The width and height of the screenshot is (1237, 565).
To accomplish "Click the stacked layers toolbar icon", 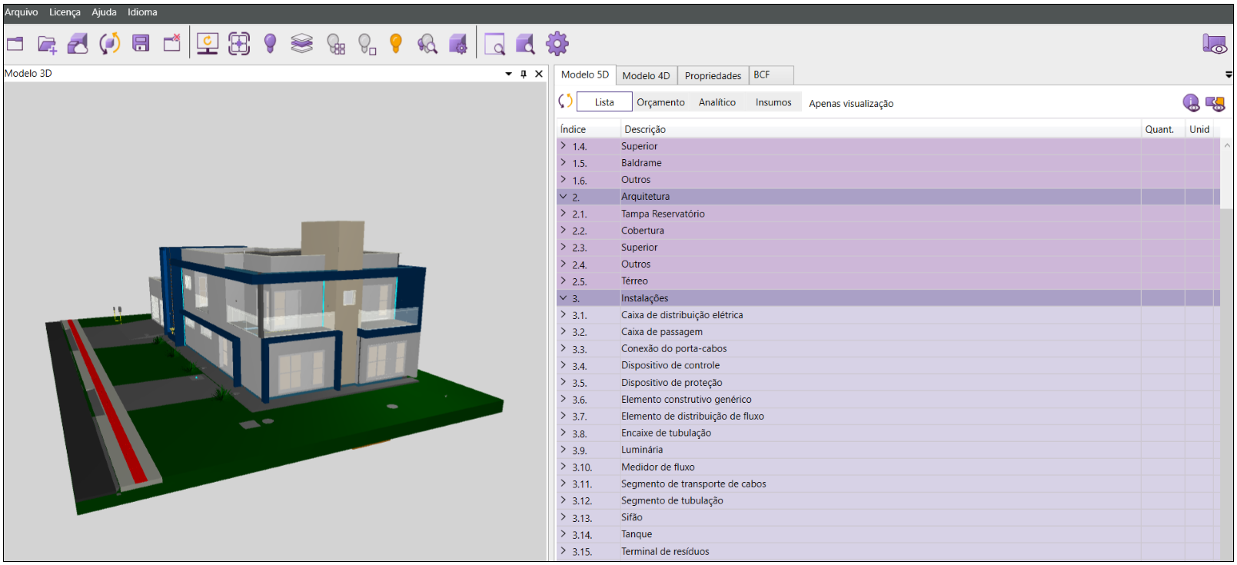I will [x=301, y=44].
